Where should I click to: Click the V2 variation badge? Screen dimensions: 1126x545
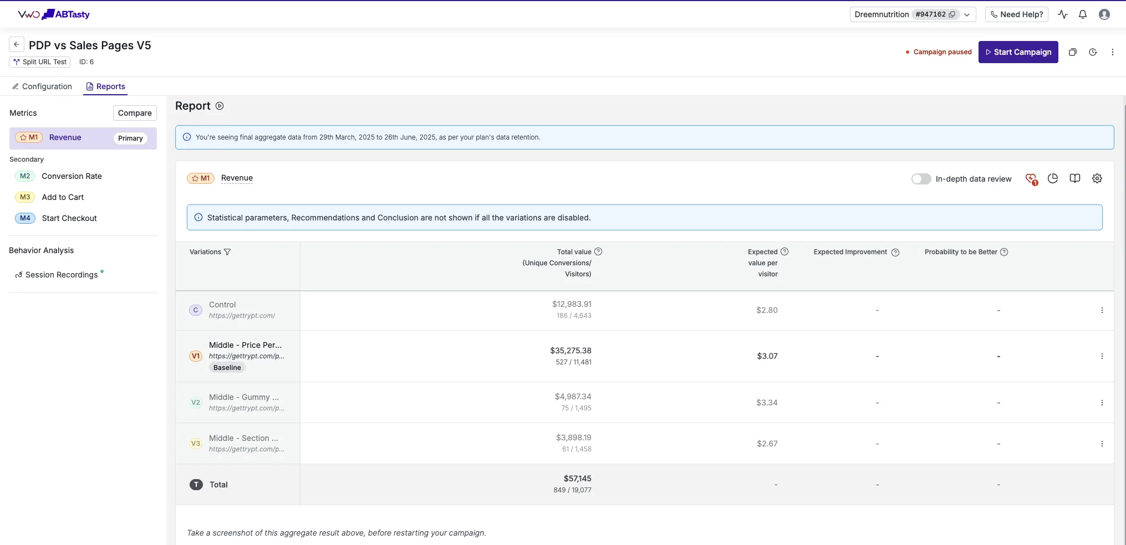point(196,403)
